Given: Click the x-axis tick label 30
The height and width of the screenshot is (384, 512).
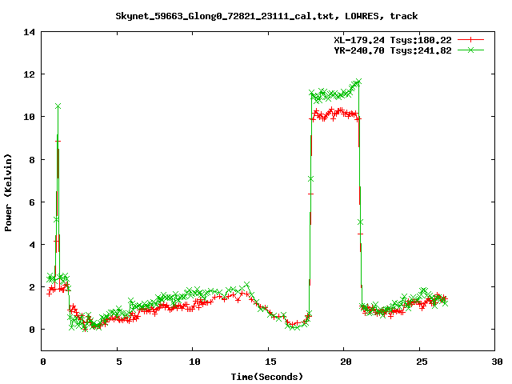Looking at the screenshot, I should click(497, 362).
